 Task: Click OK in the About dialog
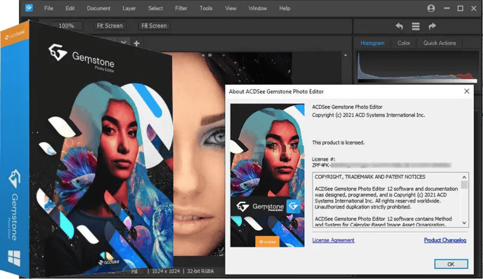(x=451, y=264)
